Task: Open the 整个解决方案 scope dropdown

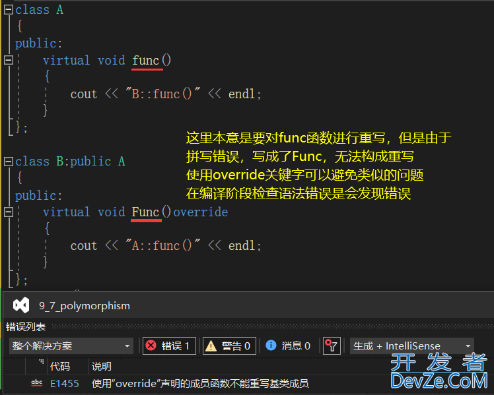Action: 71,346
